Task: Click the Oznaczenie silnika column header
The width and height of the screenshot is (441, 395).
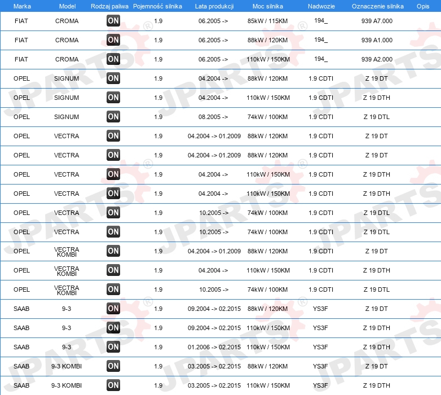Action: [377, 6]
